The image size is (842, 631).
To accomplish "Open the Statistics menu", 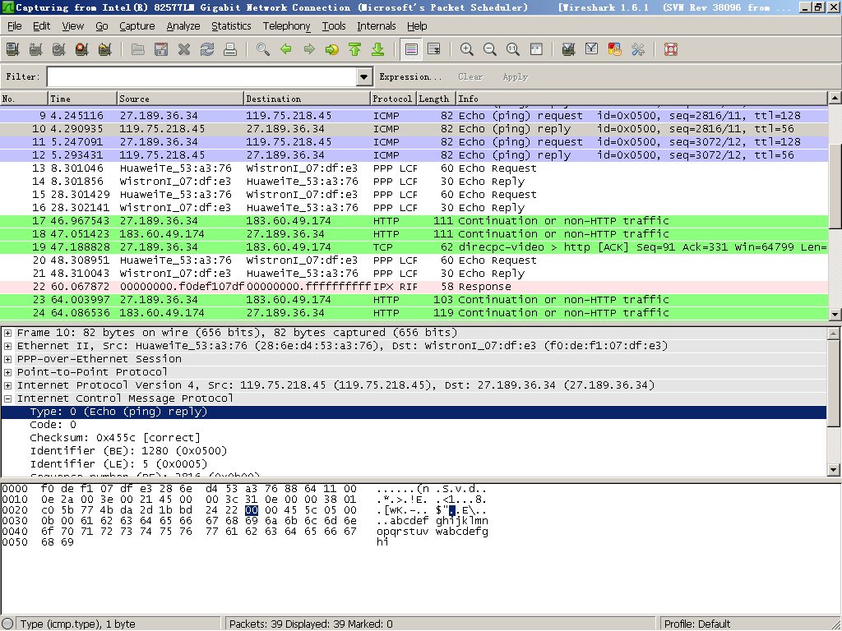I will [x=231, y=25].
